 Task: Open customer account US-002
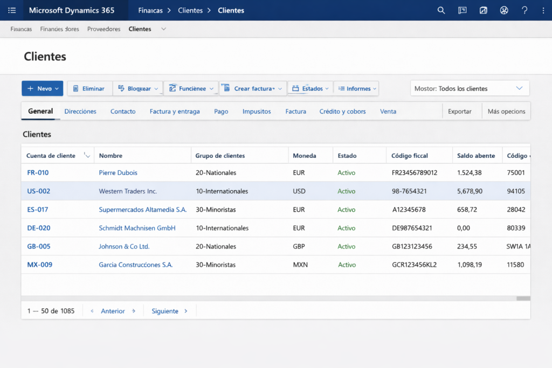click(x=38, y=191)
